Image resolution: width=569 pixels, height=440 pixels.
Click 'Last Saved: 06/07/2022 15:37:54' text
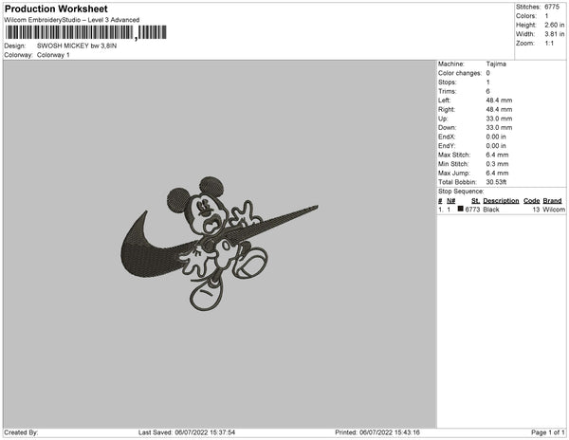[187, 432]
